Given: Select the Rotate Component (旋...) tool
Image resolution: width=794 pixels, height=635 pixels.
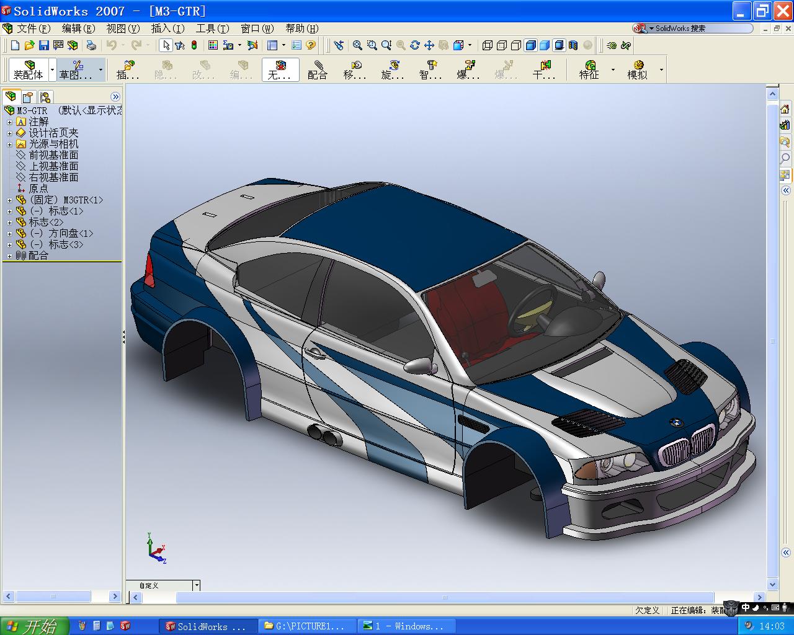Looking at the screenshot, I should (393, 69).
